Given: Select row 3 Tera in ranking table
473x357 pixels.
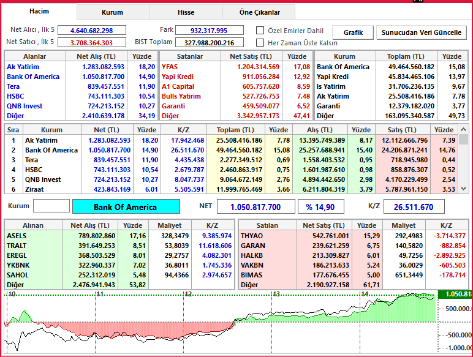Looking at the screenshot, I should (x=232, y=160).
